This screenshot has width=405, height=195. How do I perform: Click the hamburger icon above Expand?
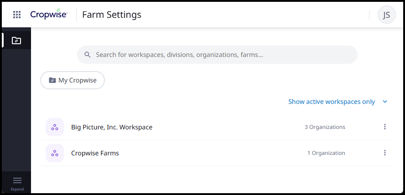(17, 180)
